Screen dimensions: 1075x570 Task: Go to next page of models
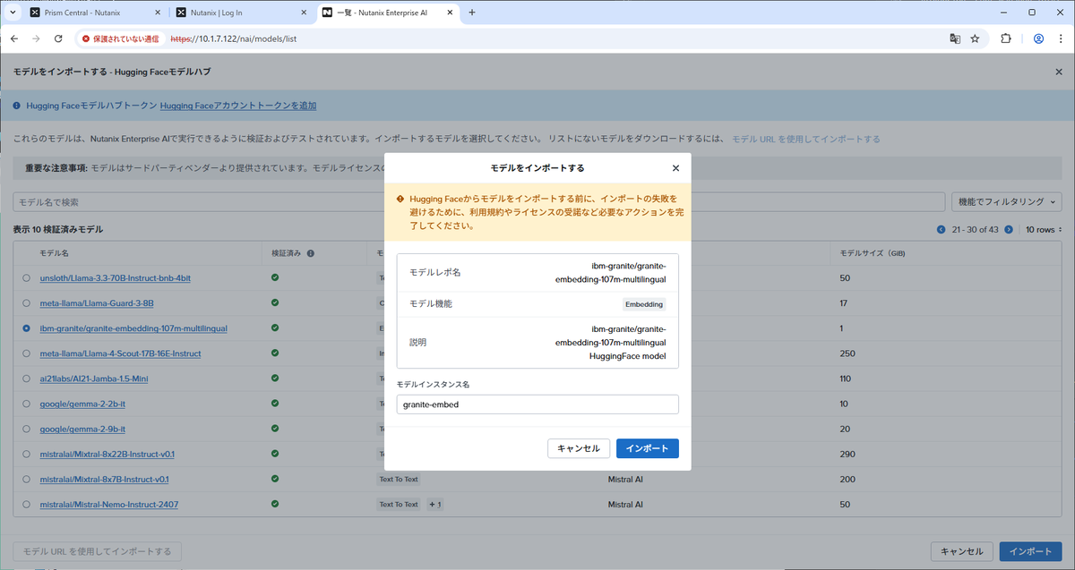1009,230
